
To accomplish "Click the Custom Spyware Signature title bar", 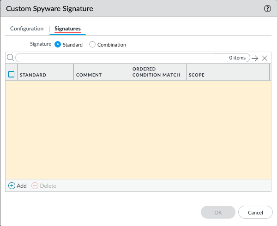I will point(115,9).
